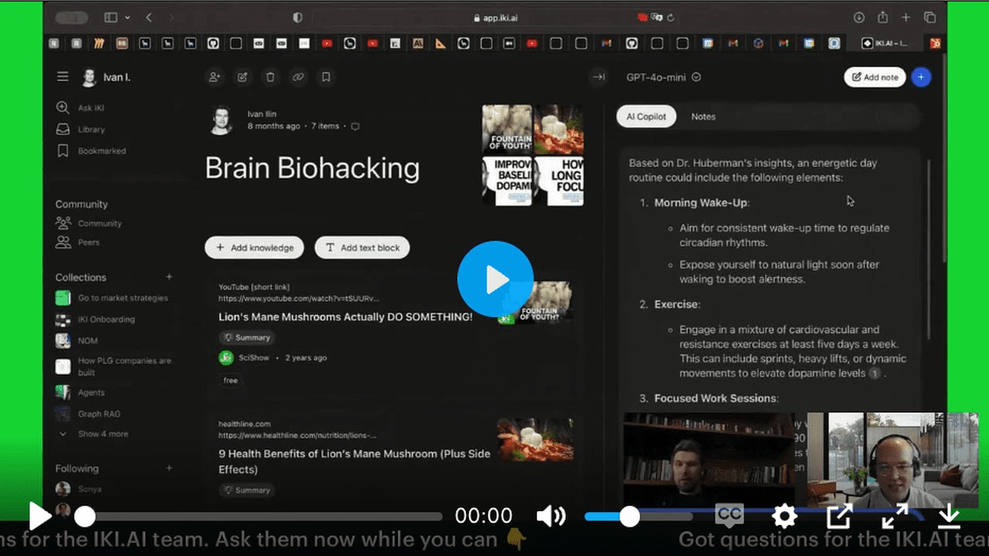Click the trash delete icon
The height and width of the screenshot is (556, 989).
(270, 77)
